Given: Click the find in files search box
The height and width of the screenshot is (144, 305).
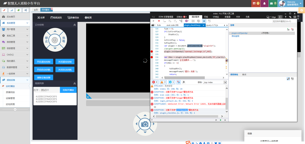Looking at the screenshot, I should [284, 21].
